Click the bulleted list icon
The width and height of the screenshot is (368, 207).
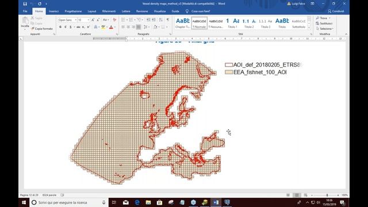tap(123, 20)
